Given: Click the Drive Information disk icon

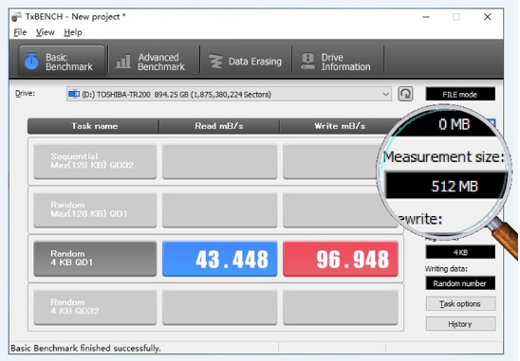Looking at the screenshot, I should (x=308, y=62).
